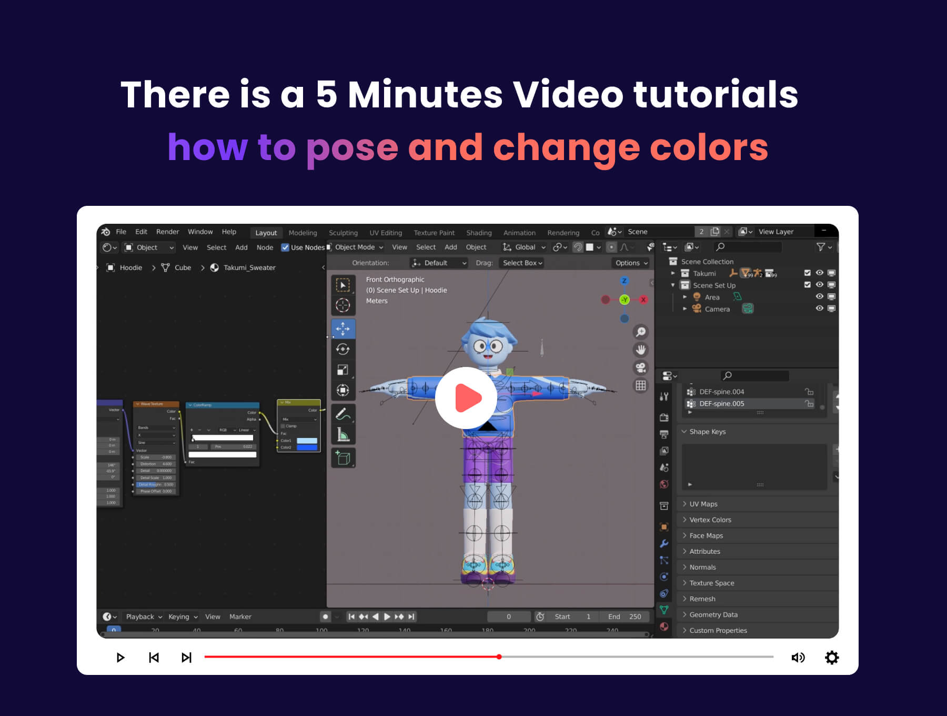The width and height of the screenshot is (947, 716).
Task: Click the Add Cube tool icon
Action: [x=342, y=458]
